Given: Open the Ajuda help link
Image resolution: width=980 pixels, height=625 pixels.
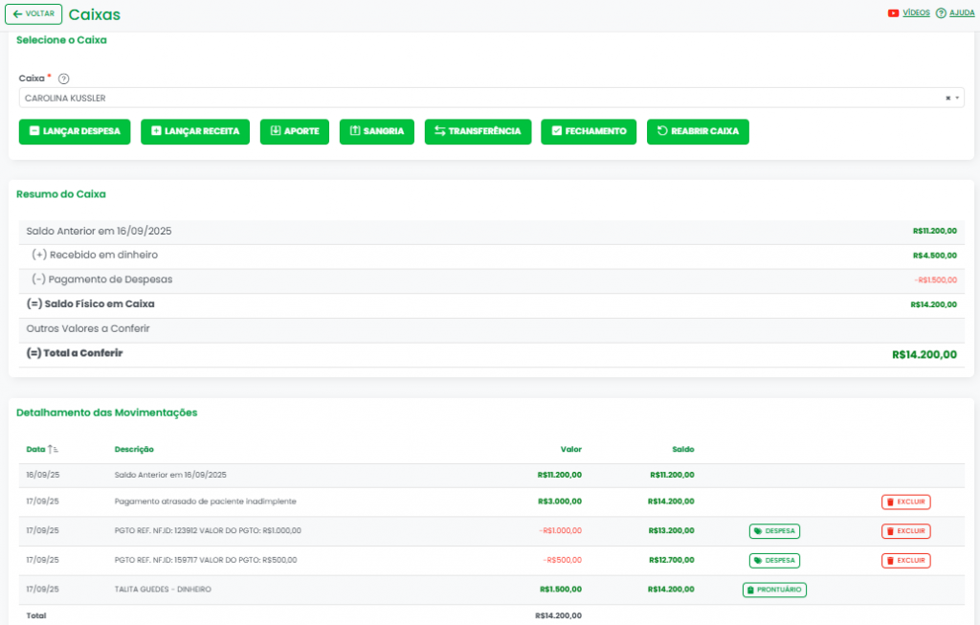Looking at the screenshot, I should (962, 13).
